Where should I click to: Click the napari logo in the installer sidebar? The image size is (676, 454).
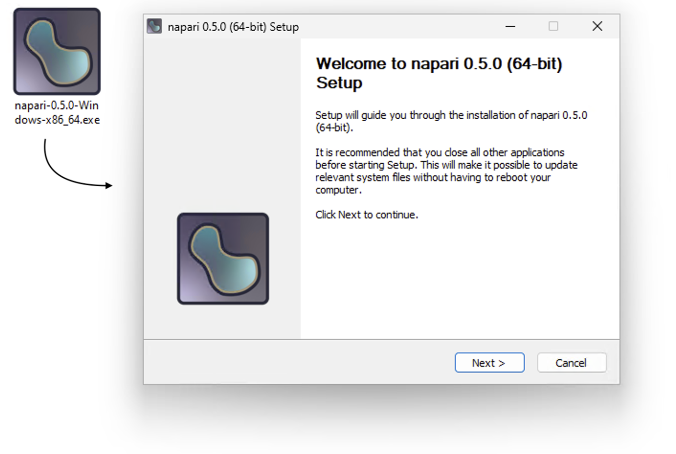pyautogui.click(x=223, y=258)
